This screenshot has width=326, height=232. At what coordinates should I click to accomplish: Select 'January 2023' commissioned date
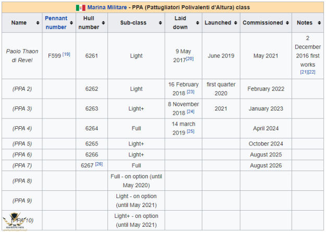[x=265, y=108]
